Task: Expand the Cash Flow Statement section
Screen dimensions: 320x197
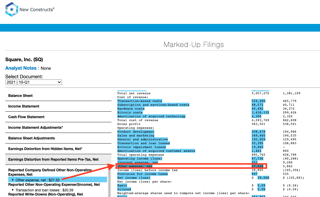Action: click(58, 117)
